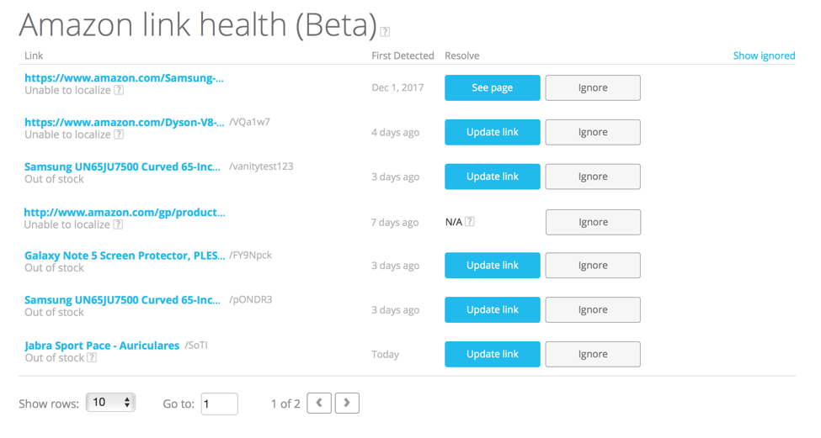821x438 pixels.
Task: Open Samsung UN65JU7500 link with /vanitytest123
Action: point(123,166)
